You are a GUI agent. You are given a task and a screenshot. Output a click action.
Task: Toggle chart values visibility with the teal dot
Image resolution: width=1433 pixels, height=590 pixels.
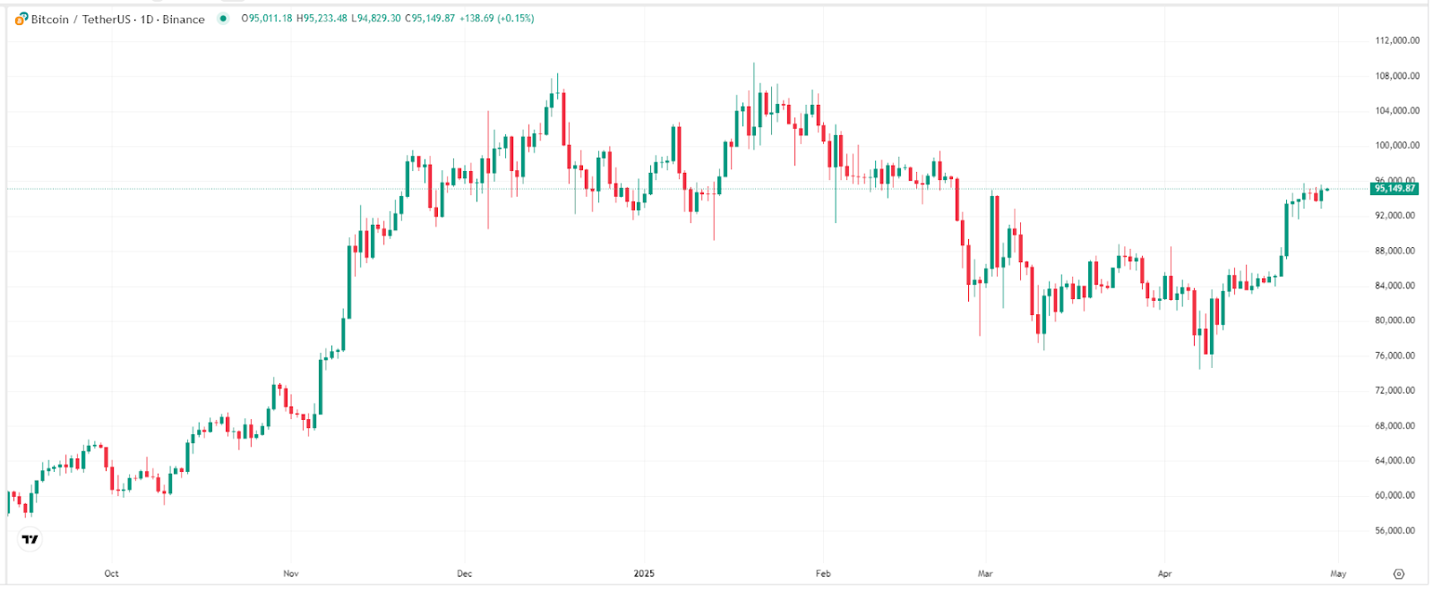point(223,18)
